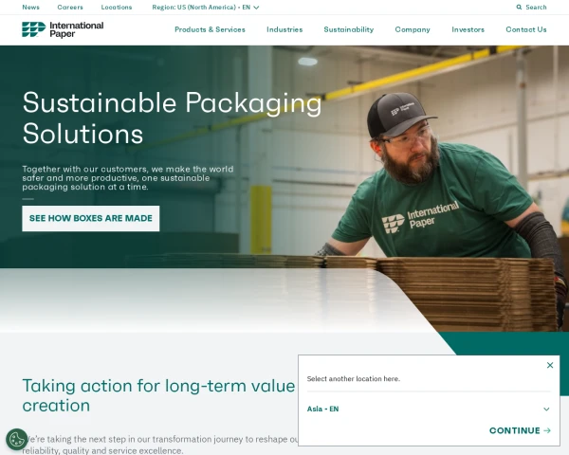Open the Asia - EN location dropdown

pos(429,409)
